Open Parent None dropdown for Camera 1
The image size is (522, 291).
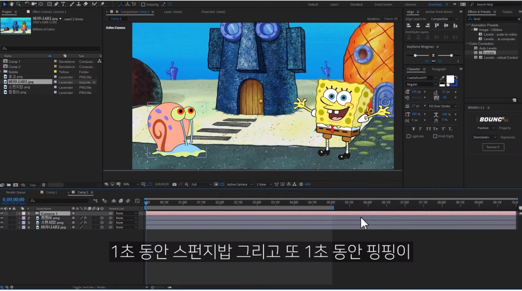[x=126, y=213]
